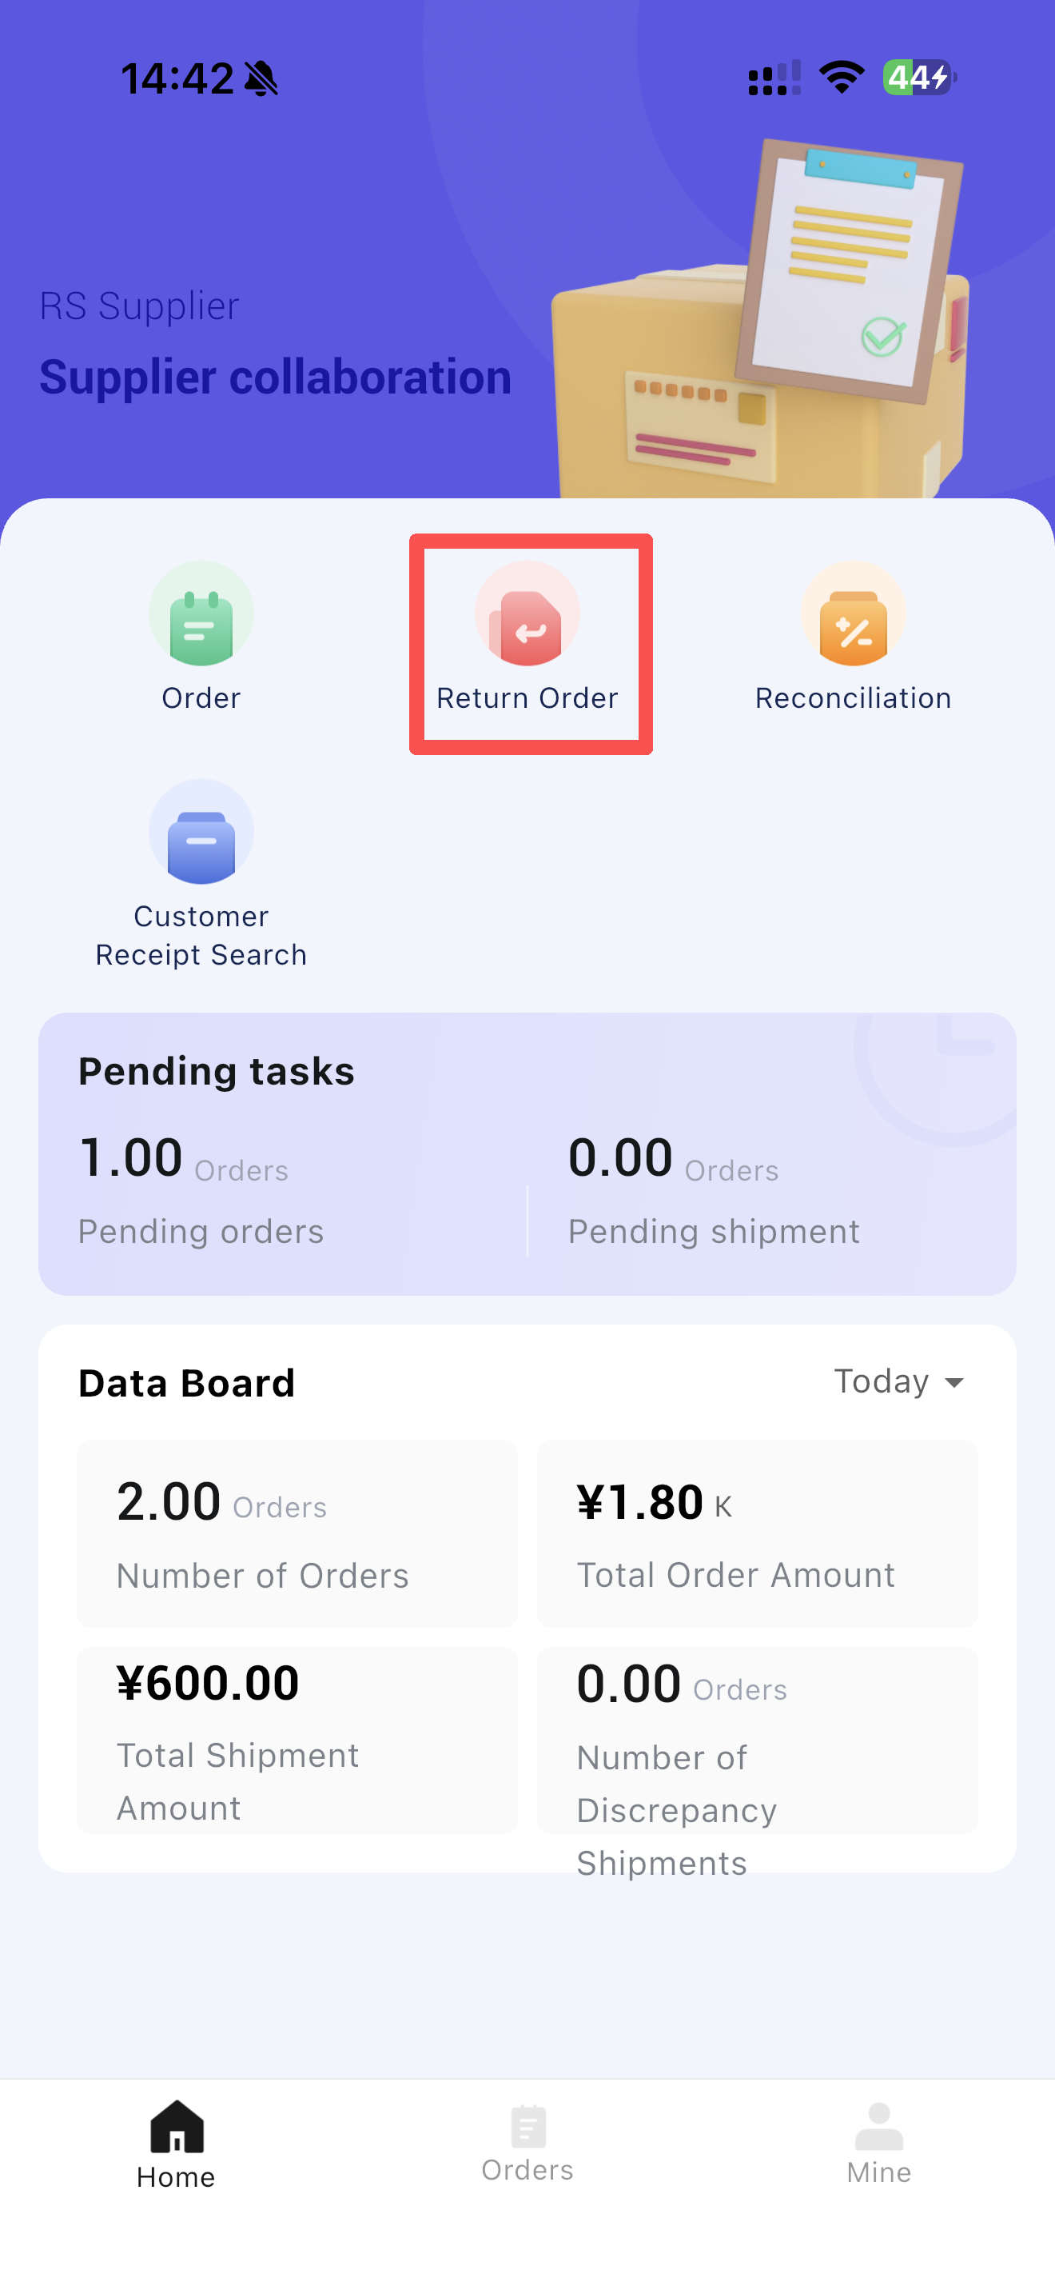Viewport: 1055px width, 2294px height.
Task: Open the orange Reconciliation icon
Action: [x=853, y=614]
